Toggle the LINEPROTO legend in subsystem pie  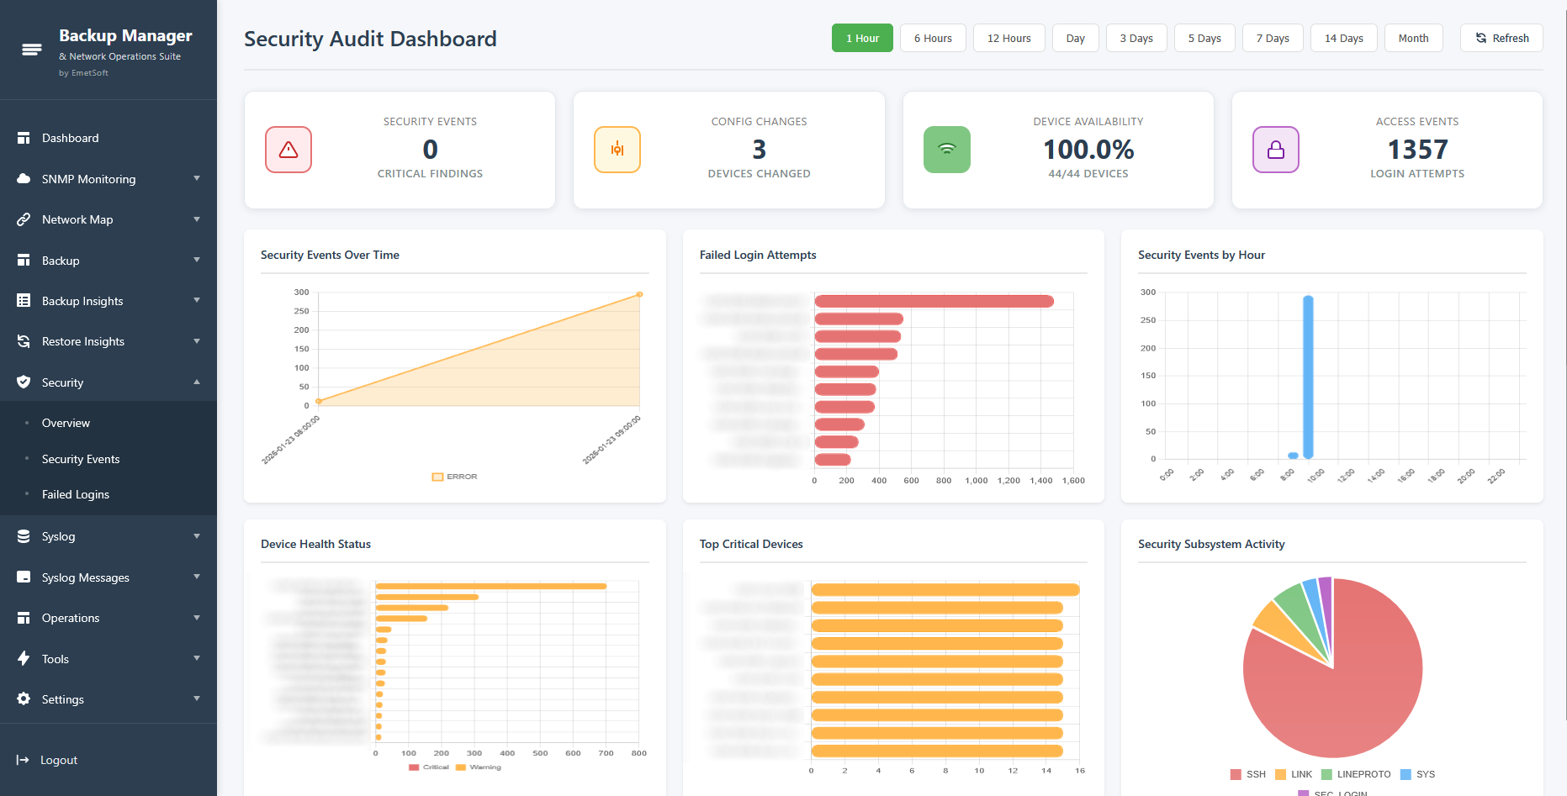[x=1356, y=774]
